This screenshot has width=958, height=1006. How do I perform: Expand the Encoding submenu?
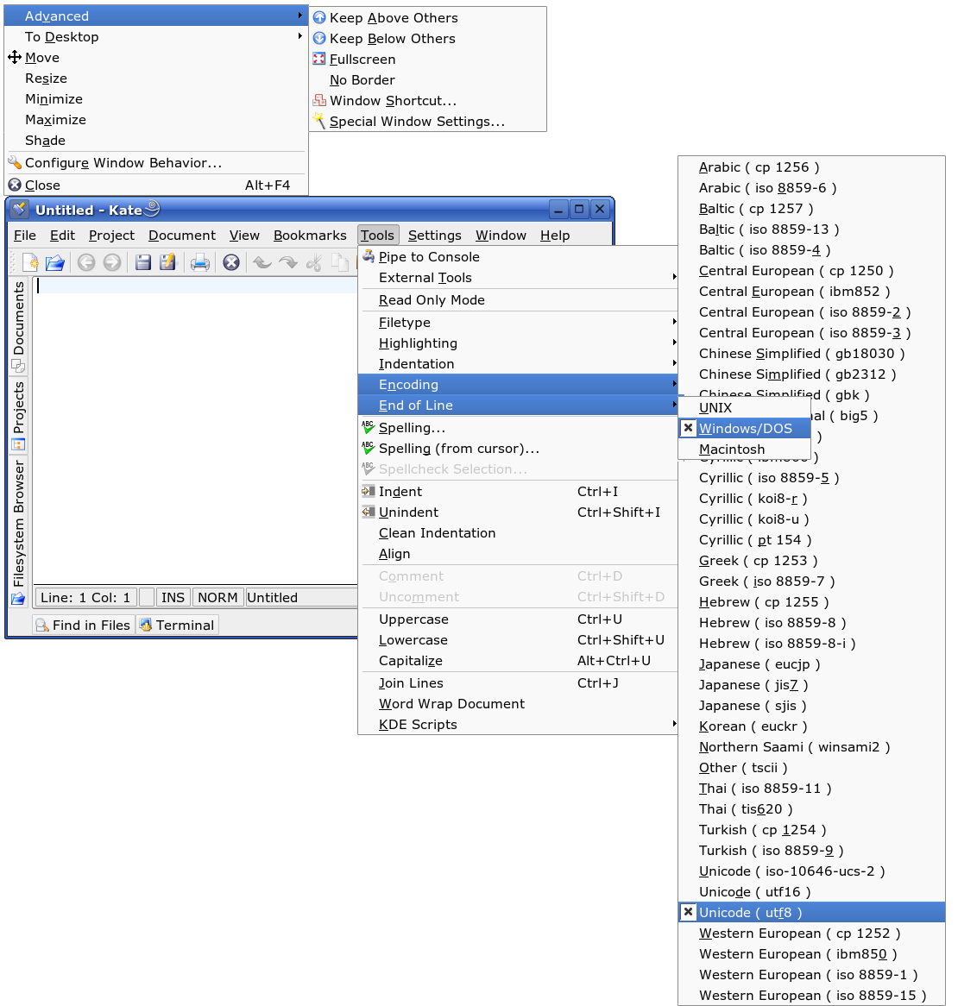click(x=518, y=384)
